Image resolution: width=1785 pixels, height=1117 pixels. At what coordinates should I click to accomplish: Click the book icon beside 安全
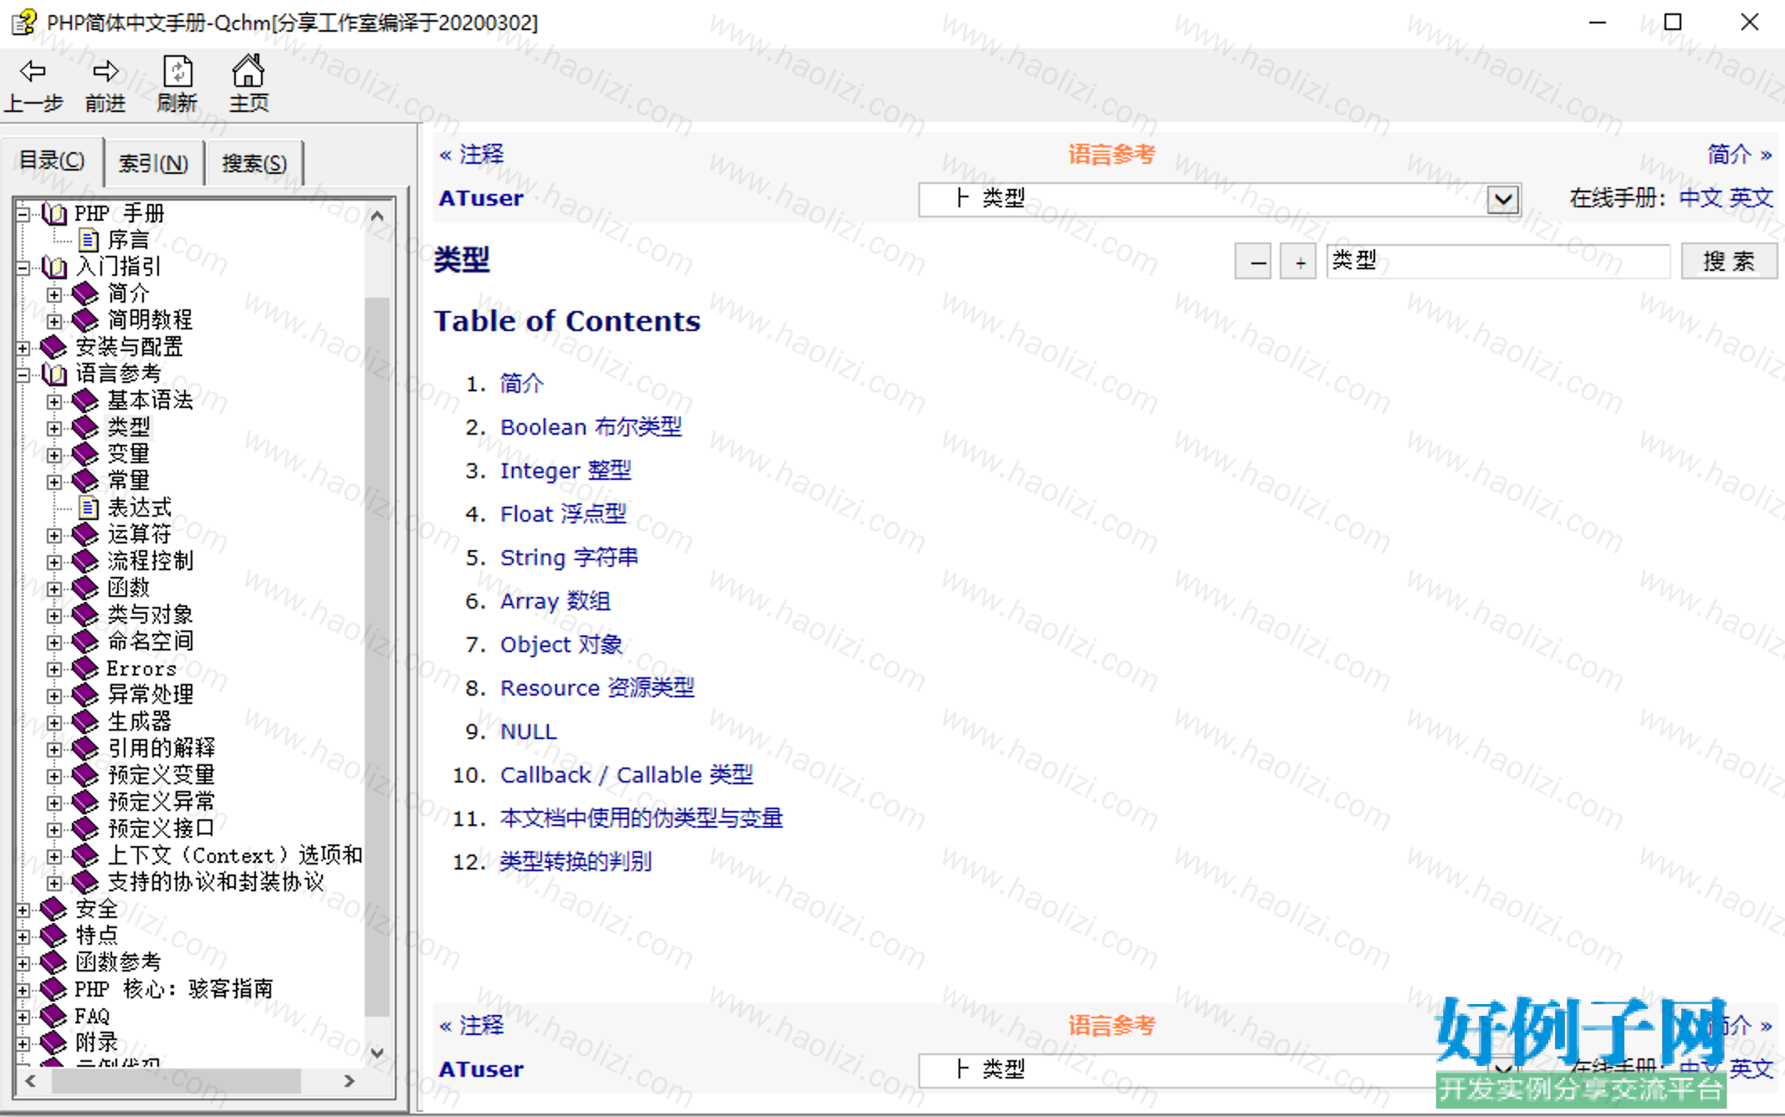coord(53,909)
